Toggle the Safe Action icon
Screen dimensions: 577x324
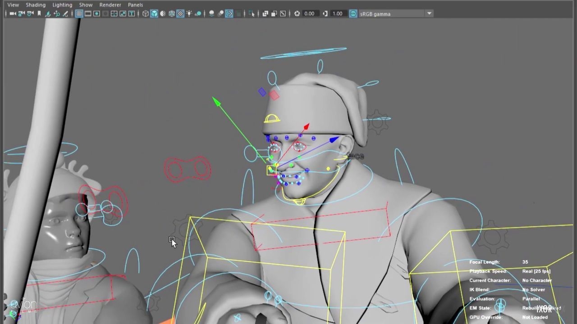tap(123, 13)
